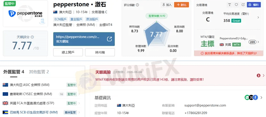266x117 pixels.
Task: Click the warning icon in the complaints notice
Action: 202,53
